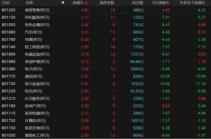Click year-to-date value 3.99
This screenshot has height=139, width=211.
pyautogui.click(x=202, y=25)
